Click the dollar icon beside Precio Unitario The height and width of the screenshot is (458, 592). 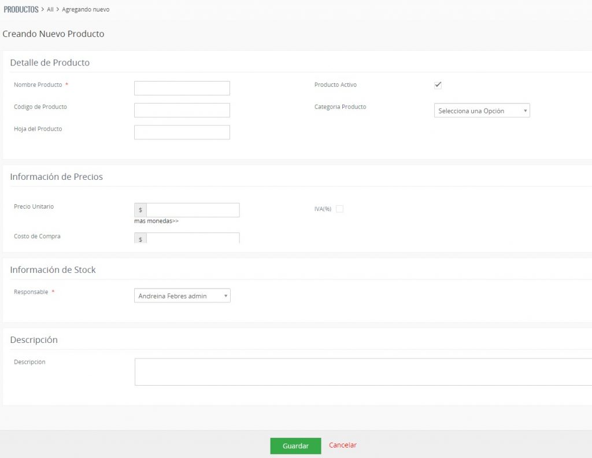coord(140,210)
